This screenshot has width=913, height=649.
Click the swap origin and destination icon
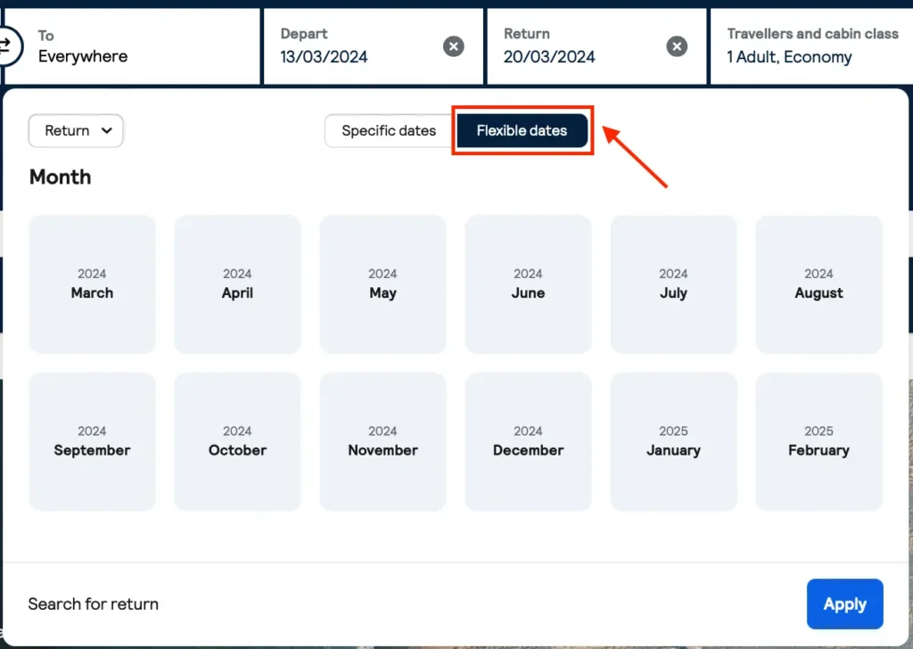(7, 45)
